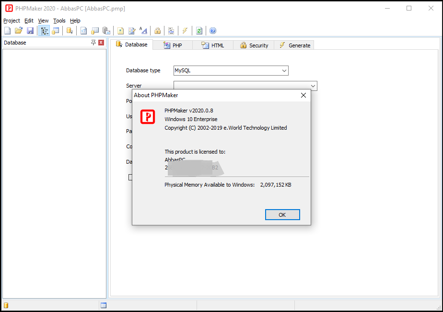The height and width of the screenshot is (312, 443).
Task: Close the Database side panel with red X
Action: (101, 43)
